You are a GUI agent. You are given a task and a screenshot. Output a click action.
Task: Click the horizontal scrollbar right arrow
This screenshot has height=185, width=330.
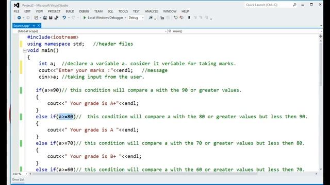(x=316, y=174)
